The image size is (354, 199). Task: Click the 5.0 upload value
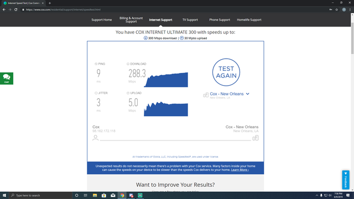[133, 103]
